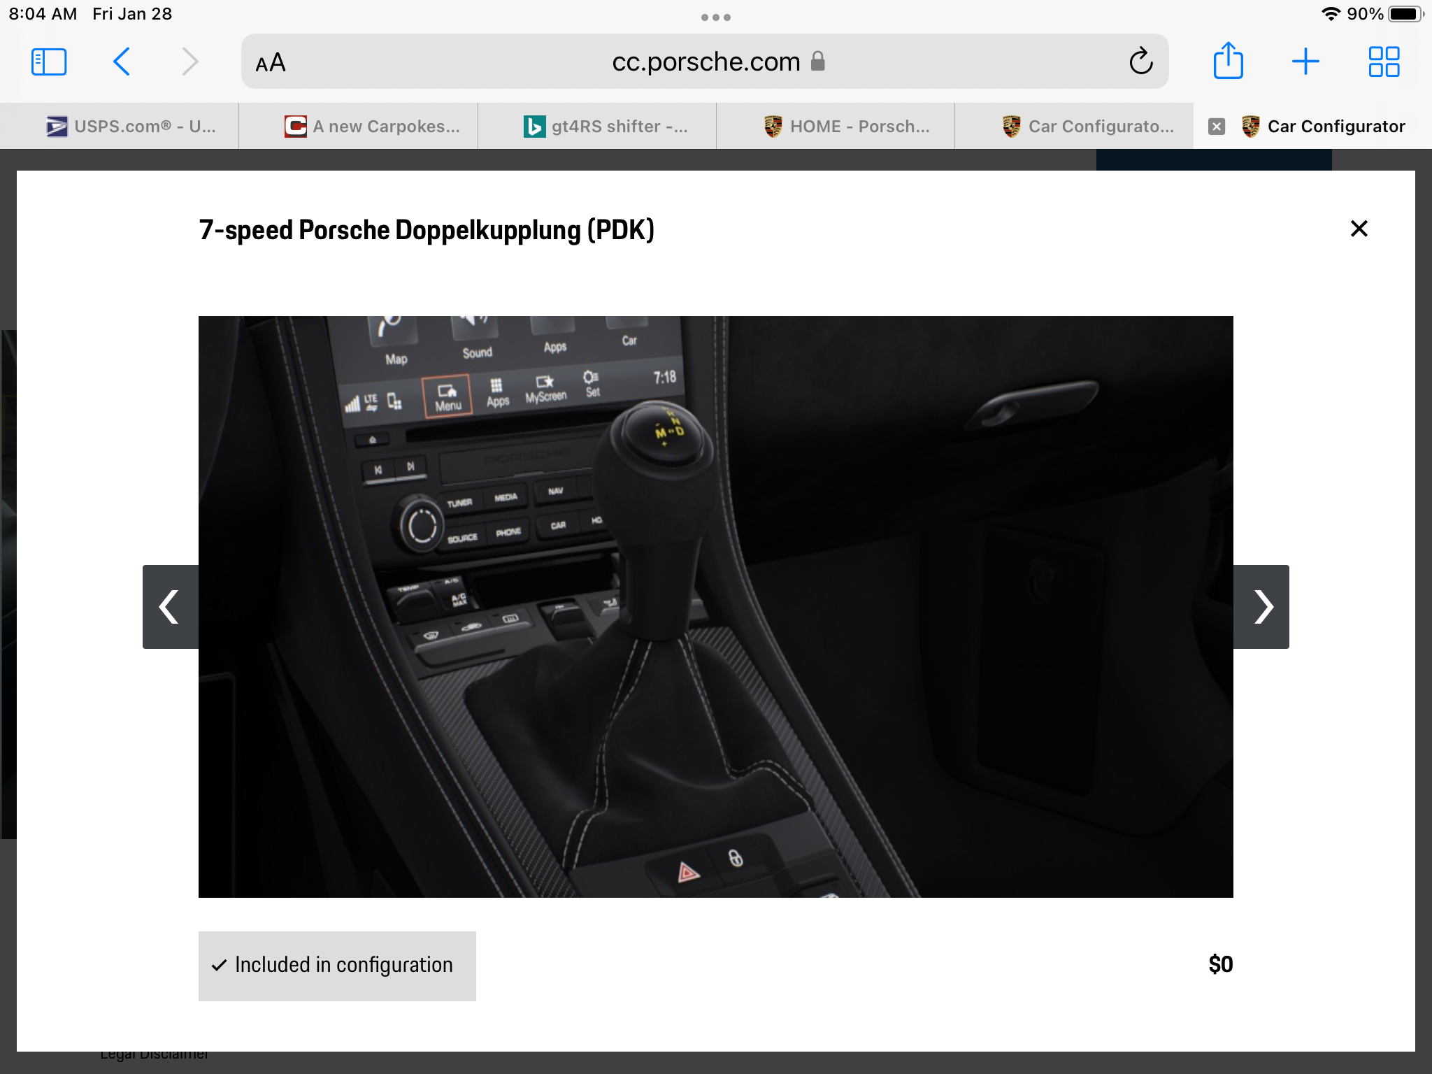Go back to the previous page

[122, 62]
